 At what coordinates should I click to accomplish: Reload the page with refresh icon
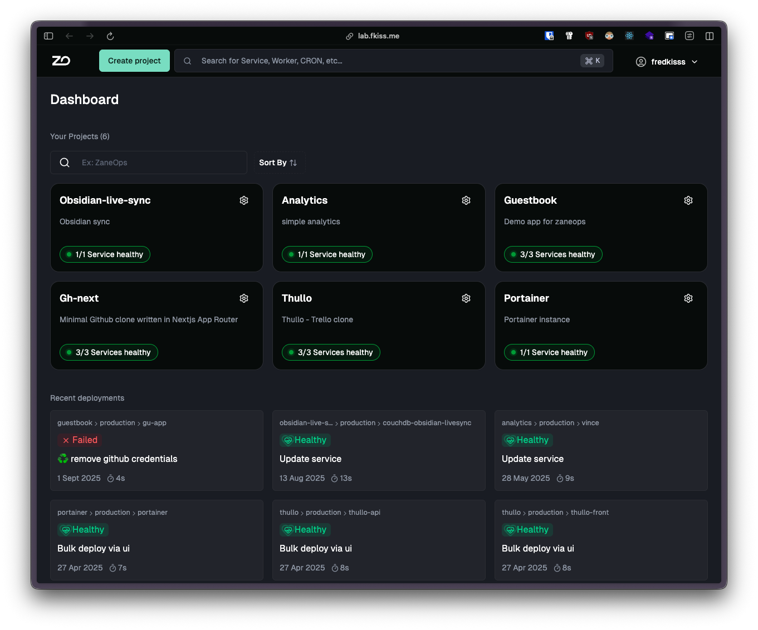pos(110,36)
